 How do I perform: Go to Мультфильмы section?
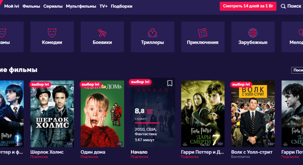point(81,6)
